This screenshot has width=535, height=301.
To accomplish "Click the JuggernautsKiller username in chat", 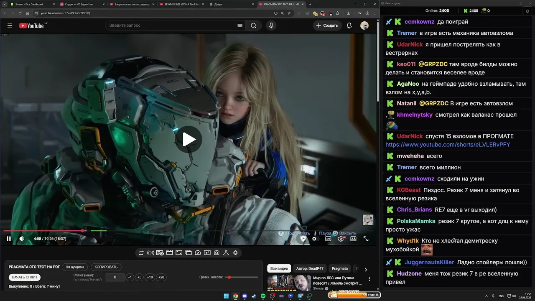I will tap(429, 263).
